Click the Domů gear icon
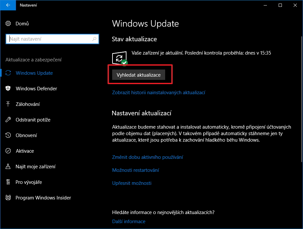This screenshot has height=229, width=303. [8, 24]
